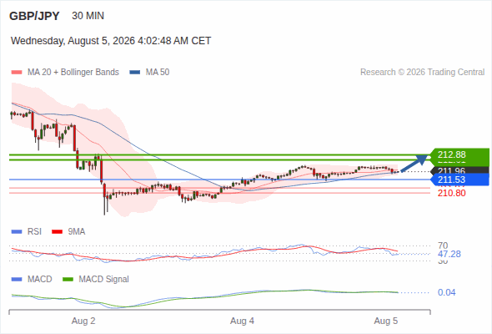Click the MACD value 0.04 label

446,292
